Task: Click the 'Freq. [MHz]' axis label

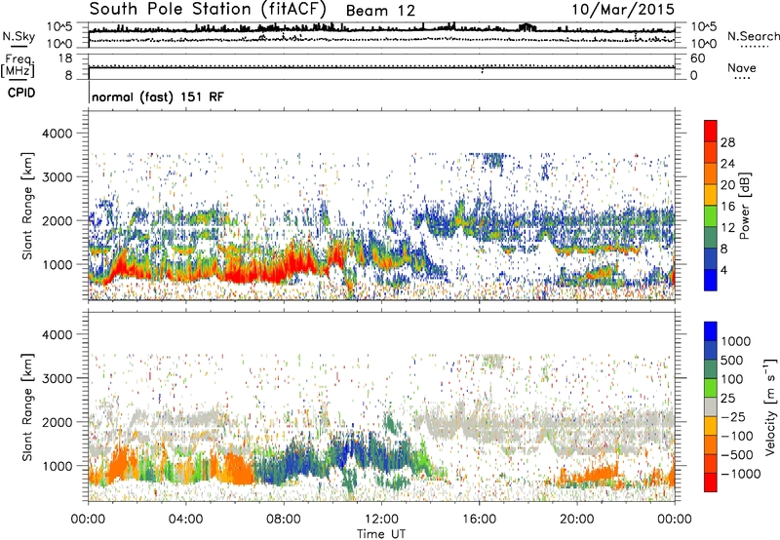Action: 19,65
